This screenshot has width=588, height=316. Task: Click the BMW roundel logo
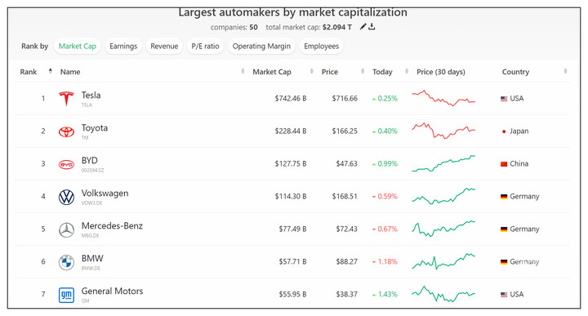[66, 262]
